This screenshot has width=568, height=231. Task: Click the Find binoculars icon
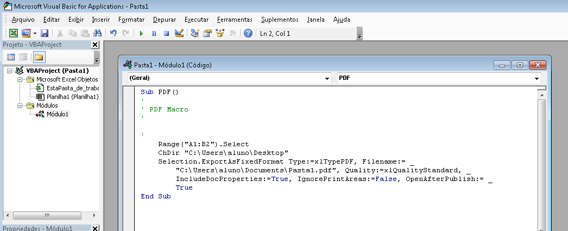point(97,33)
